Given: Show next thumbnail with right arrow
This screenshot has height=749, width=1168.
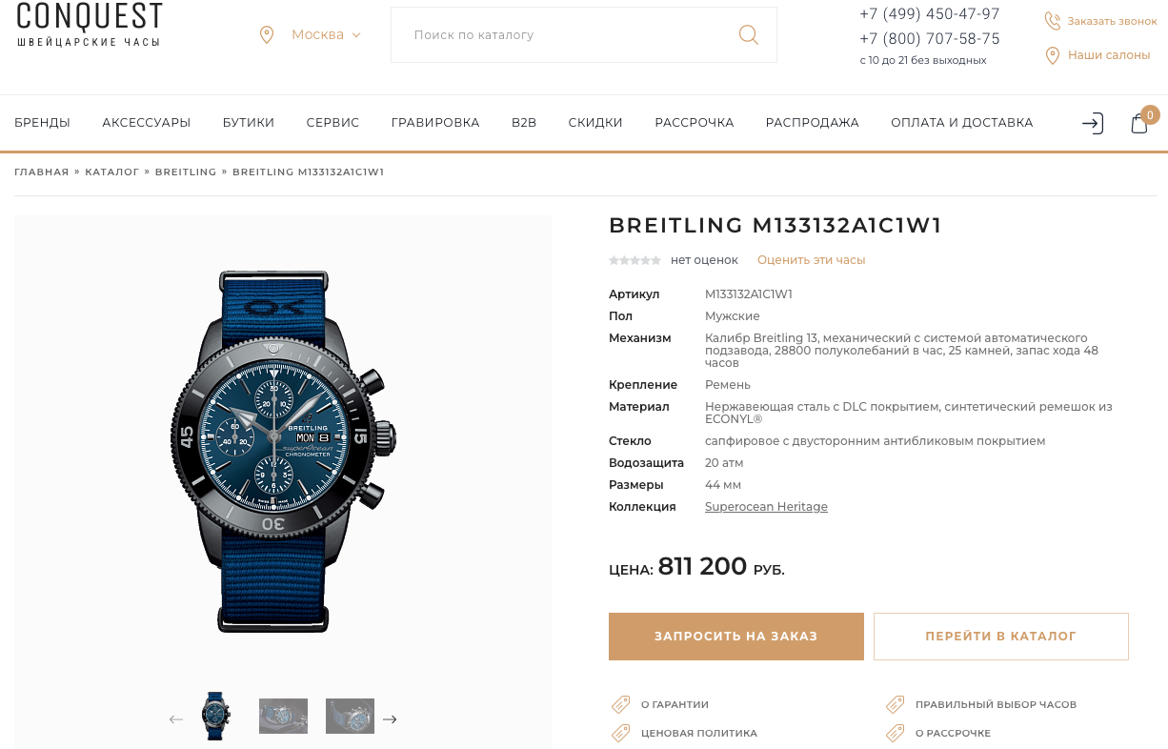Looking at the screenshot, I should click(390, 719).
